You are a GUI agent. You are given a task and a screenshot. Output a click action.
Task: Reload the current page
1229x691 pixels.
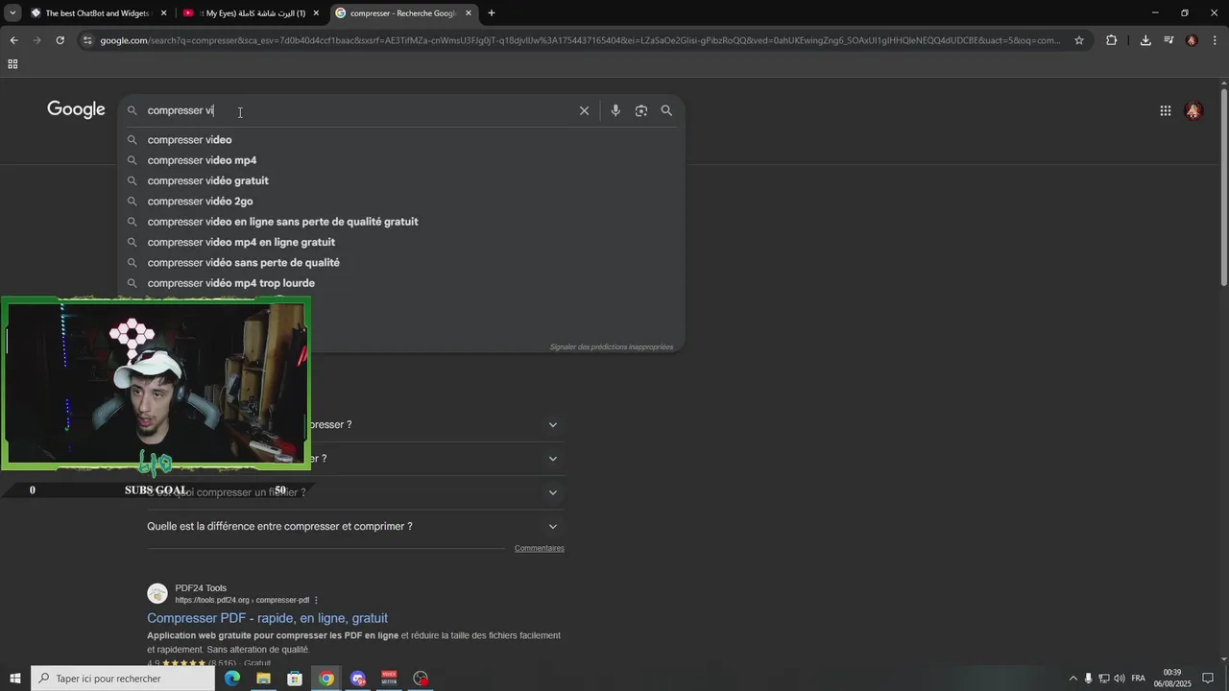coord(60,40)
